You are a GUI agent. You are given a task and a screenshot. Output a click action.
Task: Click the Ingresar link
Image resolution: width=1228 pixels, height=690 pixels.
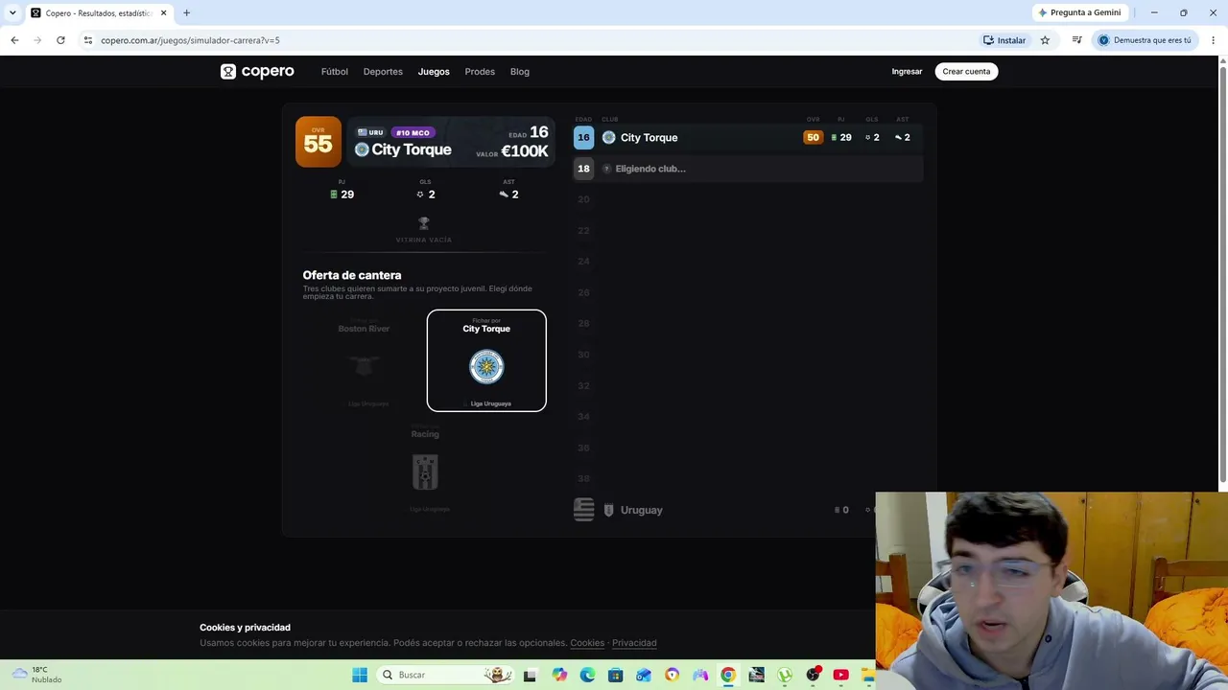907,72
